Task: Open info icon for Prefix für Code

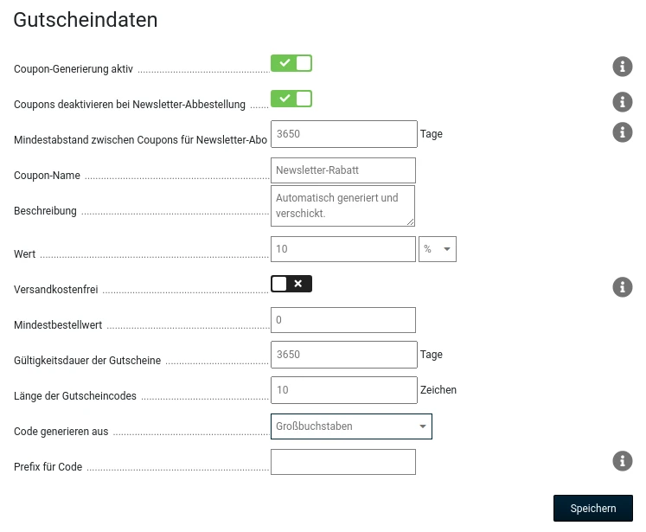Action: coord(622,461)
